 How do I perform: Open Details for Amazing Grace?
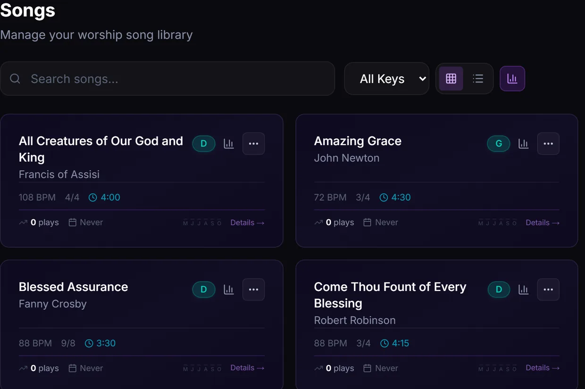click(x=543, y=223)
